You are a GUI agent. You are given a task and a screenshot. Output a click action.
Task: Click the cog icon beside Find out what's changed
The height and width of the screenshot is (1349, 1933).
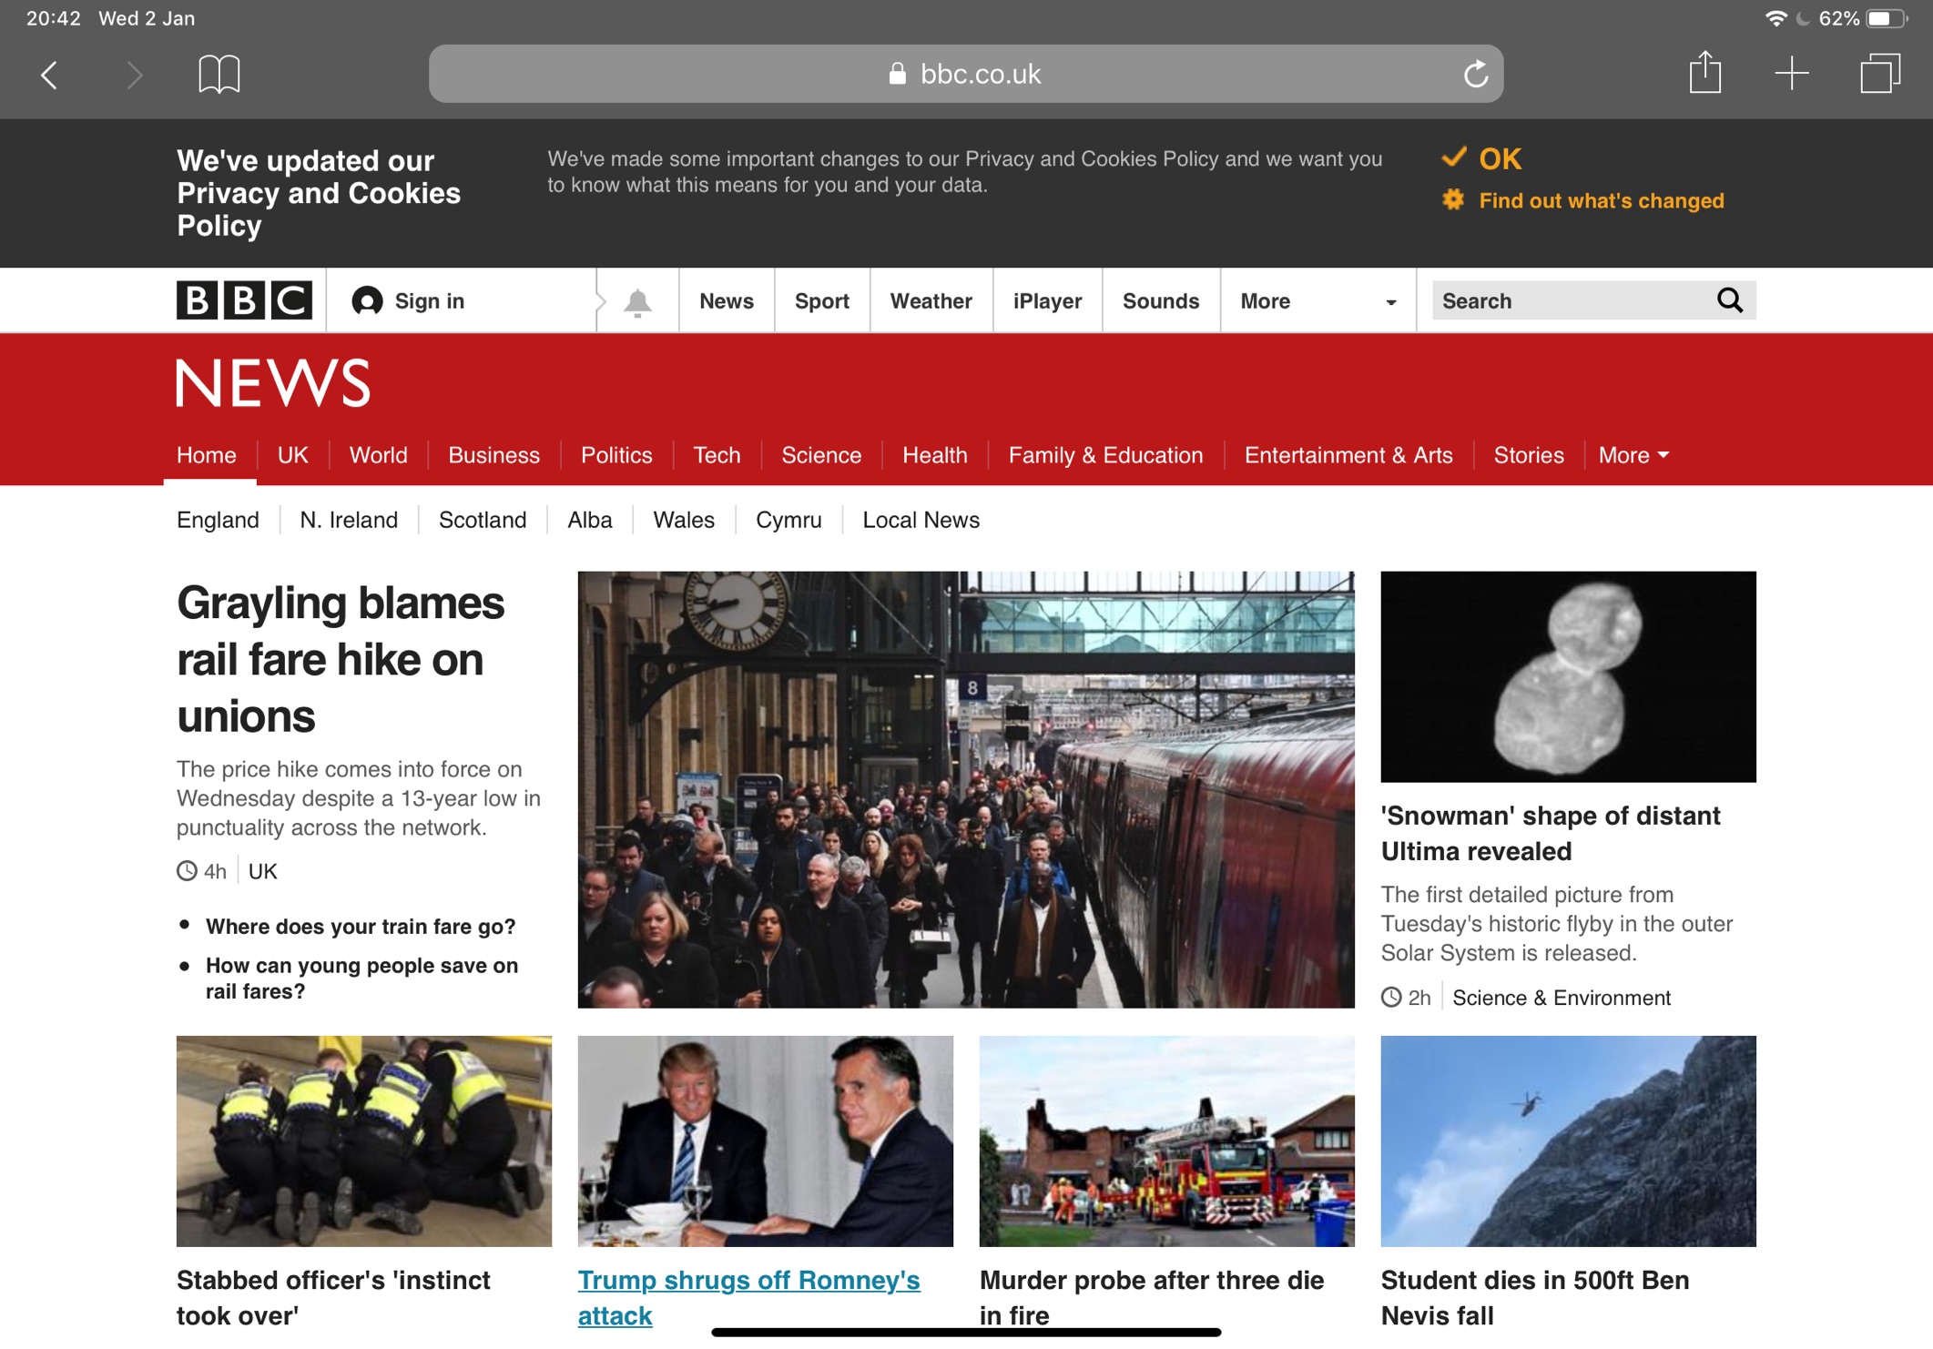pos(1453,199)
